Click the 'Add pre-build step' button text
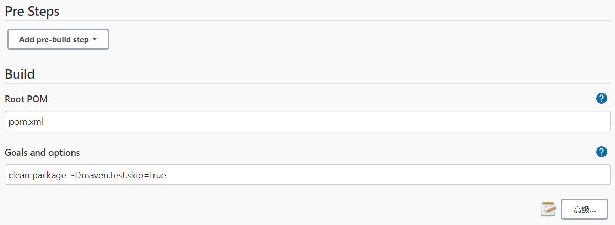The height and width of the screenshot is (225, 615). point(54,40)
